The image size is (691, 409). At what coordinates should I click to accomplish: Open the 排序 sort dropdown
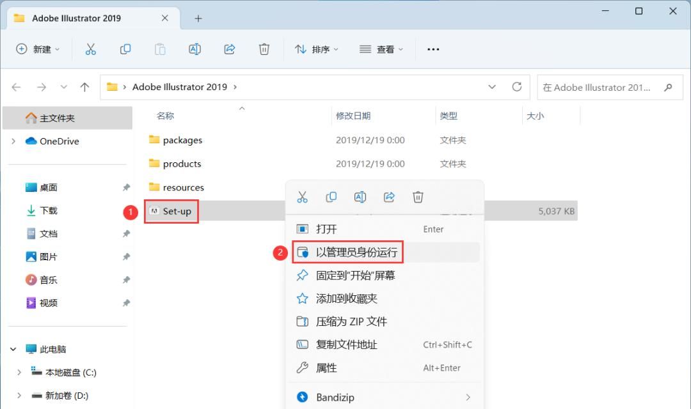316,49
